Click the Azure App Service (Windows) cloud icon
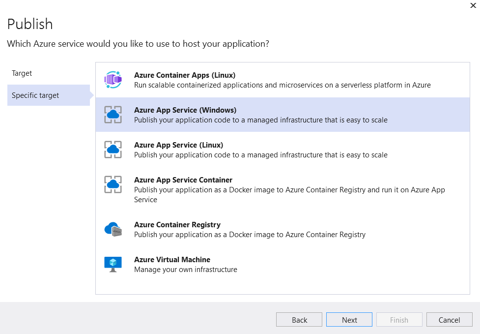This screenshot has height=334, width=480. pyautogui.click(x=113, y=115)
